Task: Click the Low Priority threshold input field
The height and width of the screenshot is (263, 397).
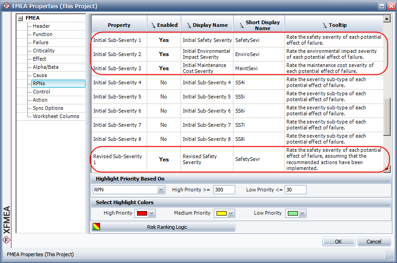Action: pos(295,190)
